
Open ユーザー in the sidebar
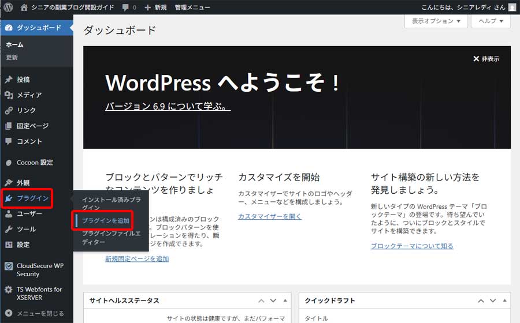click(x=29, y=214)
